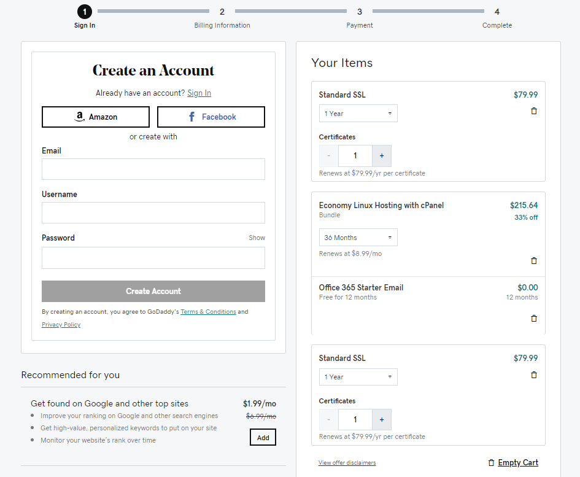
Task: Select step 3 Payment
Action: tap(360, 17)
